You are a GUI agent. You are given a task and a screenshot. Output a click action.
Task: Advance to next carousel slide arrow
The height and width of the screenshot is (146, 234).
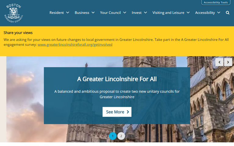pyautogui.click(x=228, y=62)
